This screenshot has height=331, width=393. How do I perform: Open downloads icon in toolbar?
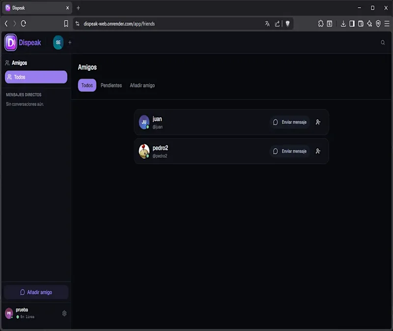tap(343, 24)
